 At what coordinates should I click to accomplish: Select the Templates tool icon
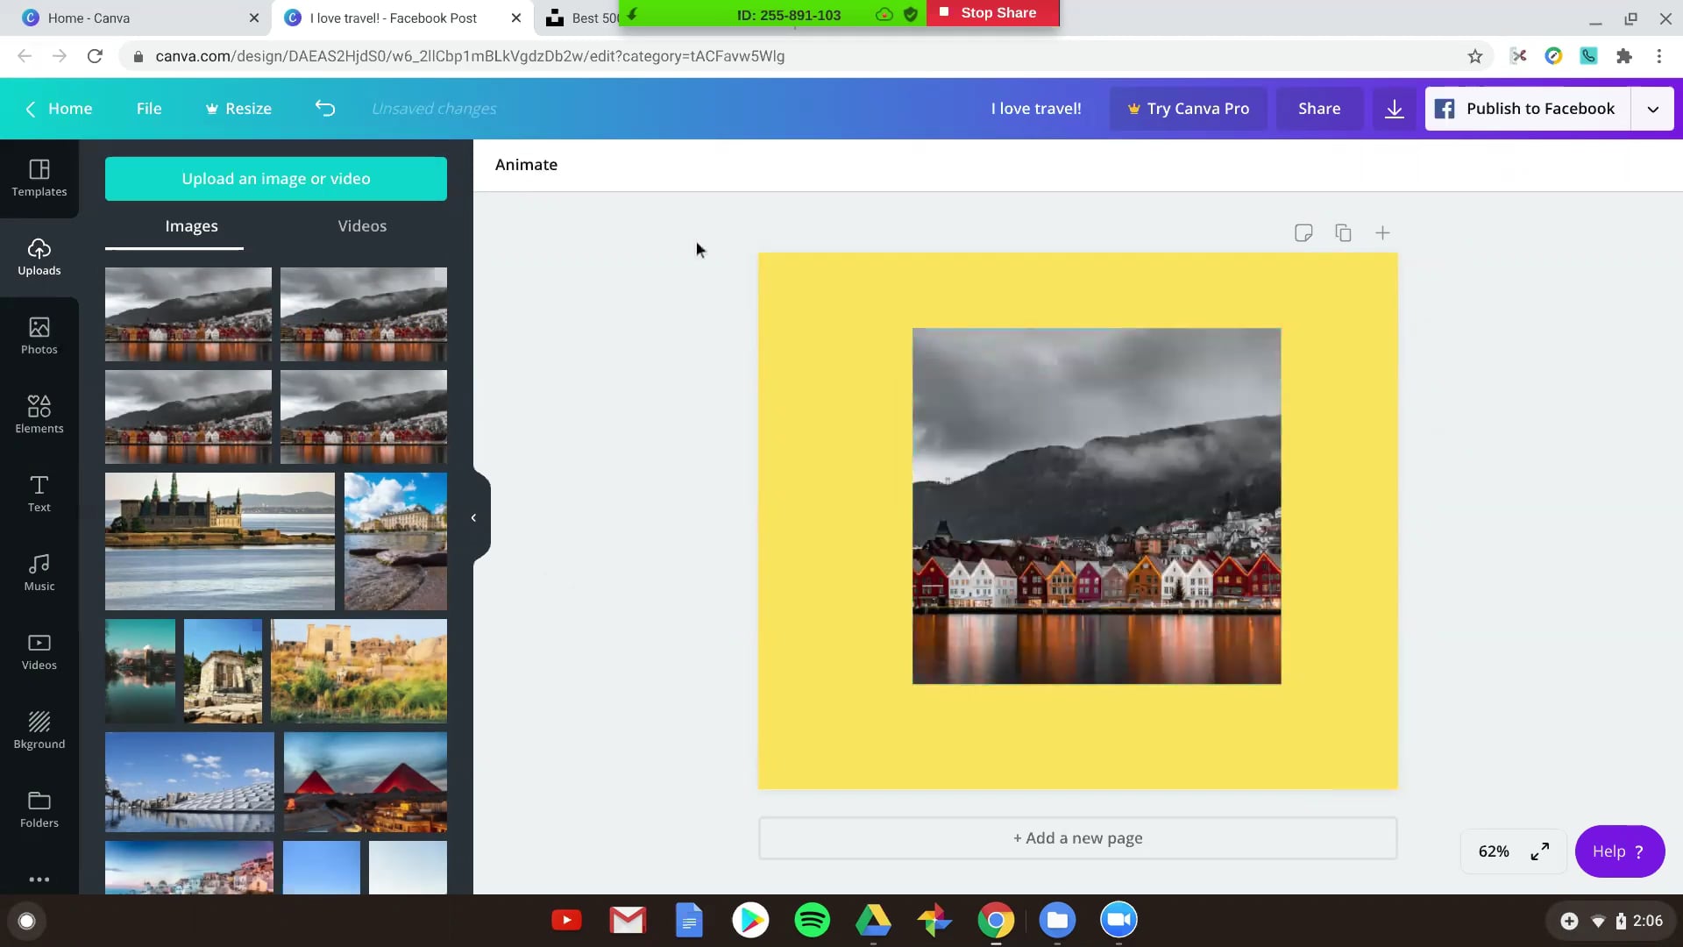[39, 175]
